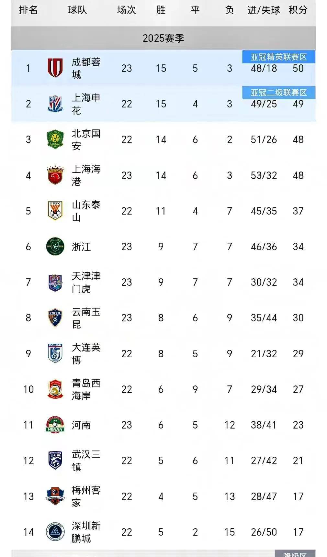Tap the Dalian Yingbo (大连英博) club crest
Viewport: 327px width, 557px height.
coord(55,353)
